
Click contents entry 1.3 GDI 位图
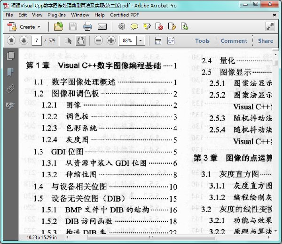click(x=105, y=152)
